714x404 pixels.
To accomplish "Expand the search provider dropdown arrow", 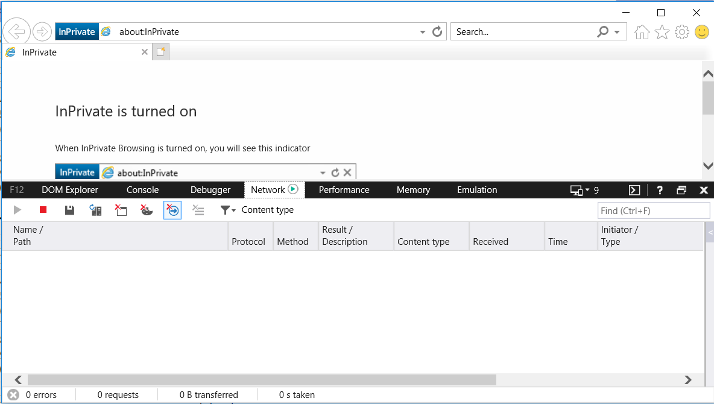I will (617, 32).
